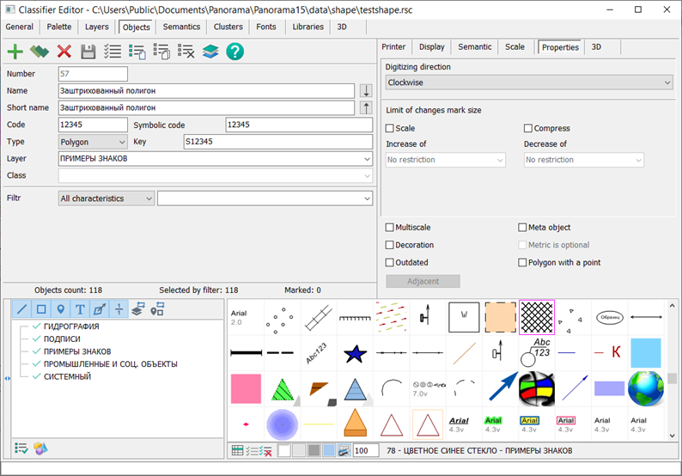Enable the Multiscale checkbox
Image resolution: width=682 pixels, height=476 pixels.
pyautogui.click(x=391, y=228)
